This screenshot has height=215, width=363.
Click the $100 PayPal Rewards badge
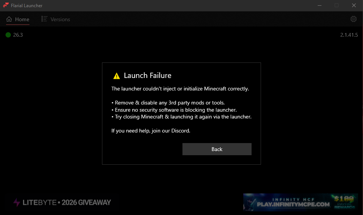pos(344,202)
